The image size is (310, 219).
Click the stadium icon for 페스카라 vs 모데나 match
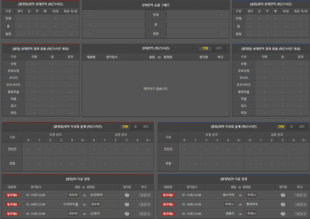[283, 195]
